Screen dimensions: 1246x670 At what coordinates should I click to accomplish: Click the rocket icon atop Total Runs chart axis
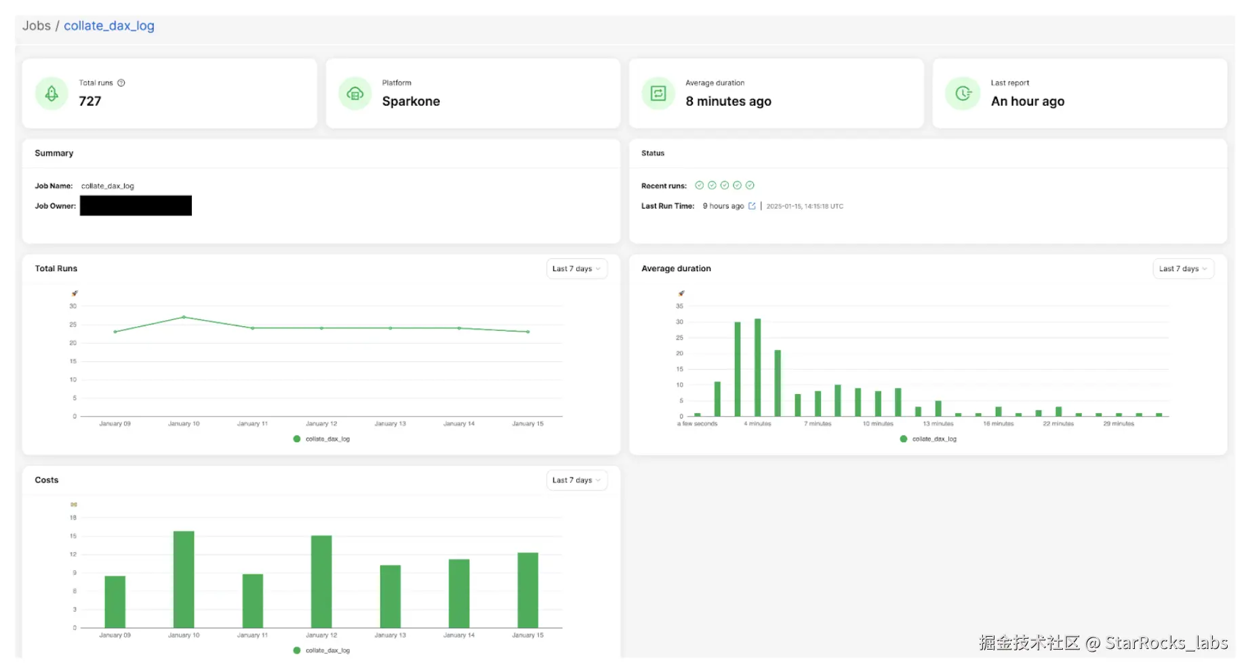pos(75,294)
